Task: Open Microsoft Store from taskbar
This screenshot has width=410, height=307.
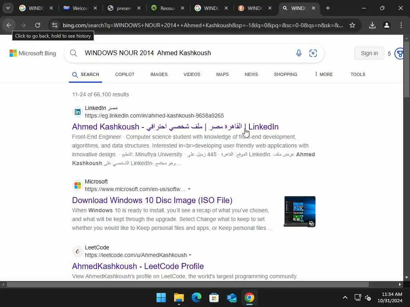Action: point(214,297)
